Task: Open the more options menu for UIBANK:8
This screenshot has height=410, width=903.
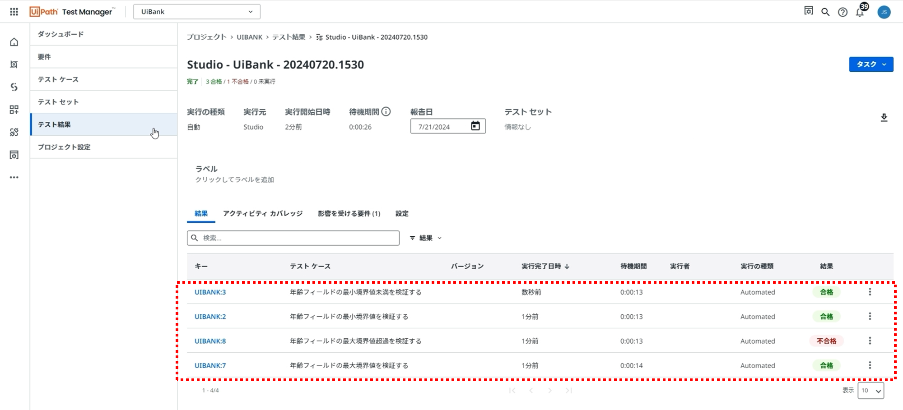Action: coord(870,341)
